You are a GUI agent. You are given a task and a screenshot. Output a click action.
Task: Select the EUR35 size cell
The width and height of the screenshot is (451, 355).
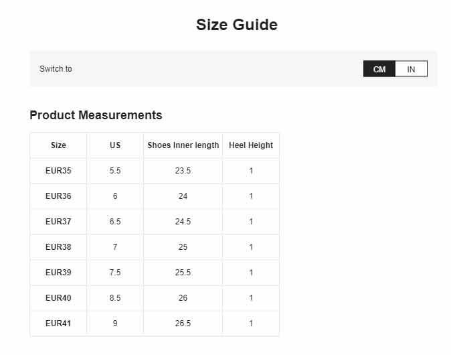coord(58,171)
